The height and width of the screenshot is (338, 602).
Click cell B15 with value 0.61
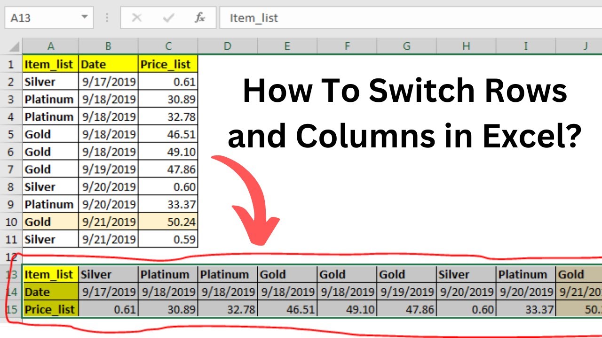coord(108,310)
